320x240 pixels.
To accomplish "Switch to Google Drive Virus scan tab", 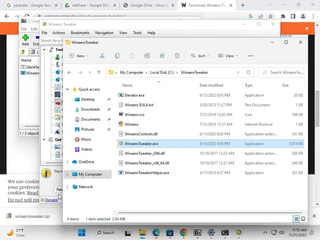I will tap(149, 5).
